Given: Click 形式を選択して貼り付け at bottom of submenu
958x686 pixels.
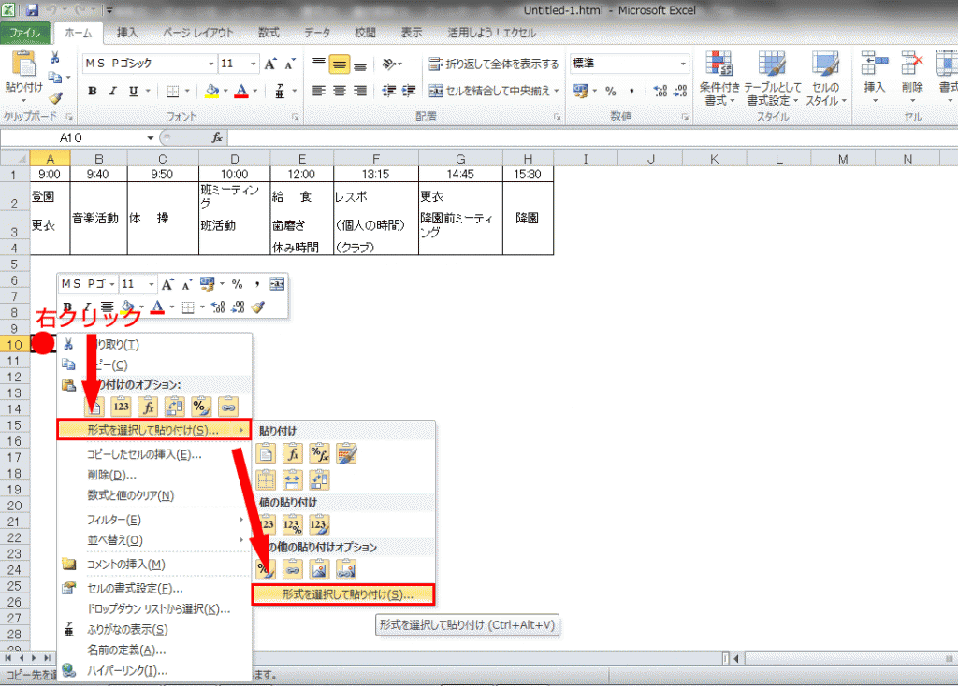Looking at the screenshot, I should (347, 593).
